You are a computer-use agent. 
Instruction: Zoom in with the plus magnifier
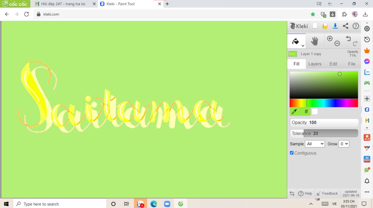pyautogui.click(x=330, y=39)
